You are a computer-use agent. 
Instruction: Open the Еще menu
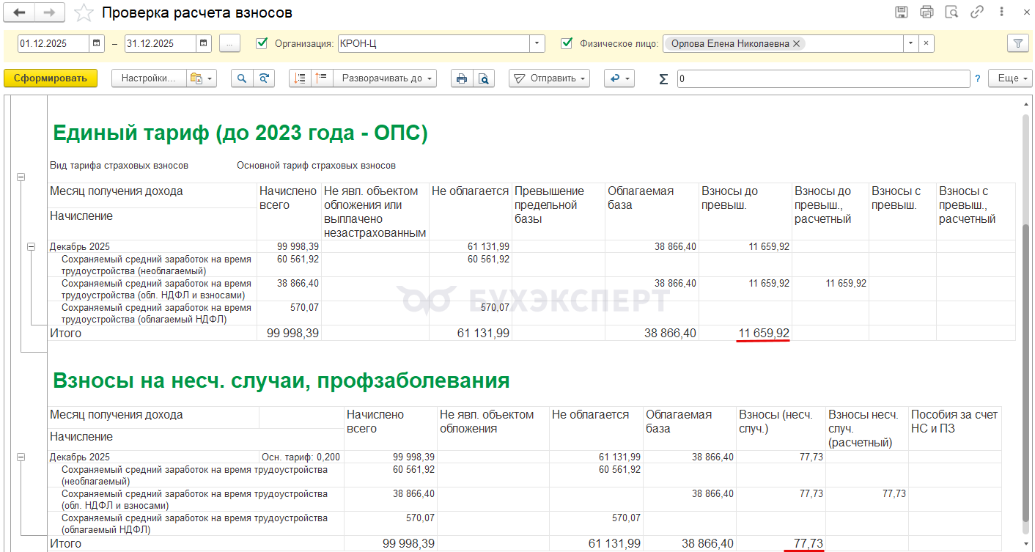pyautogui.click(x=1010, y=78)
